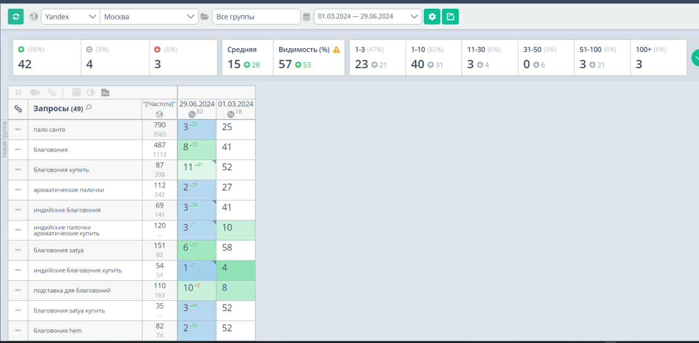Click the Все группы groups field
This screenshot has width=699, height=343.
coord(256,16)
